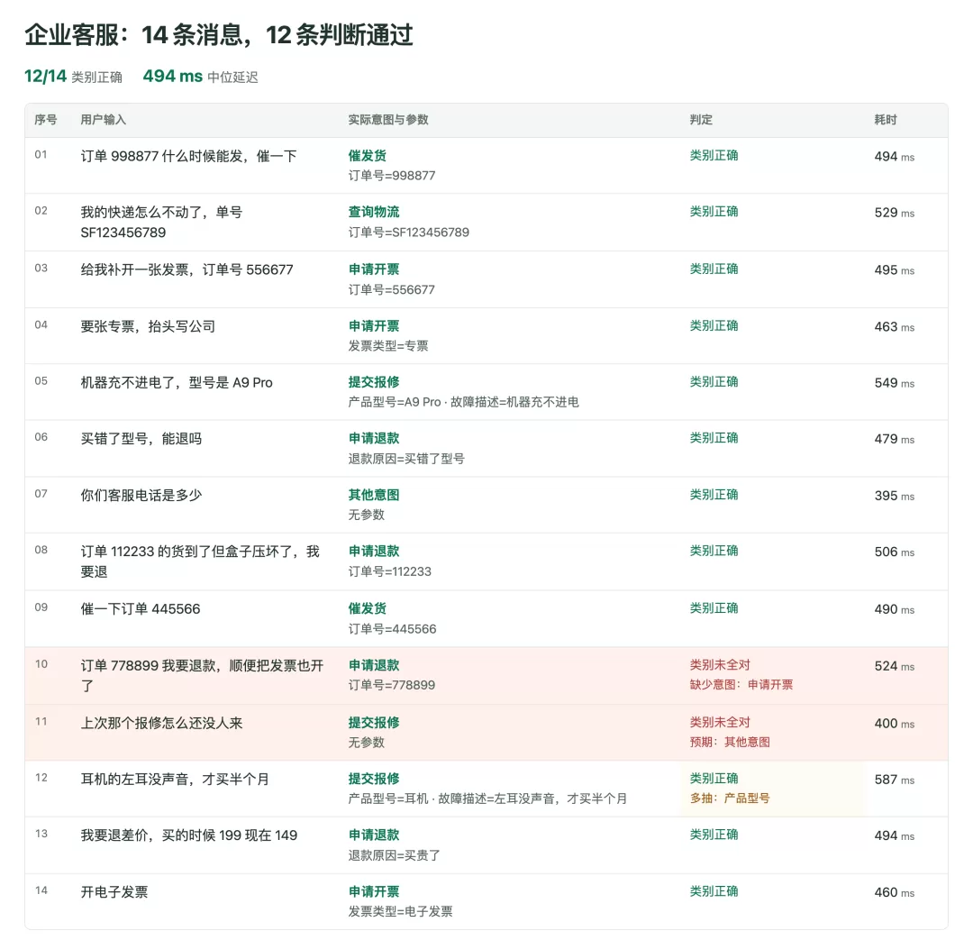Viewport: 973px width, 940px height.
Task: Click the 判定 column header
Action: [701, 120]
